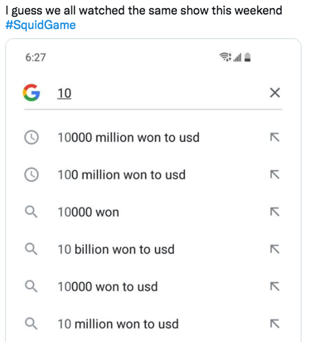The height and width of the screenshot is (342, 309).
Task: Click the Google logo icon
Action: tap(31, 93)
